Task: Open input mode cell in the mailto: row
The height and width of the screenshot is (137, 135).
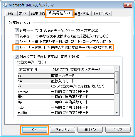Action: [x=82, y=113]
